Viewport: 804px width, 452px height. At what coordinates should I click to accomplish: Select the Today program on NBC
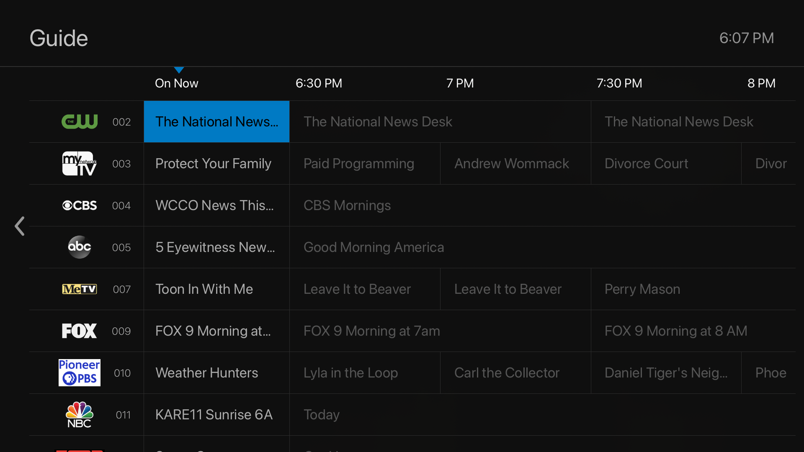(543, 414)
